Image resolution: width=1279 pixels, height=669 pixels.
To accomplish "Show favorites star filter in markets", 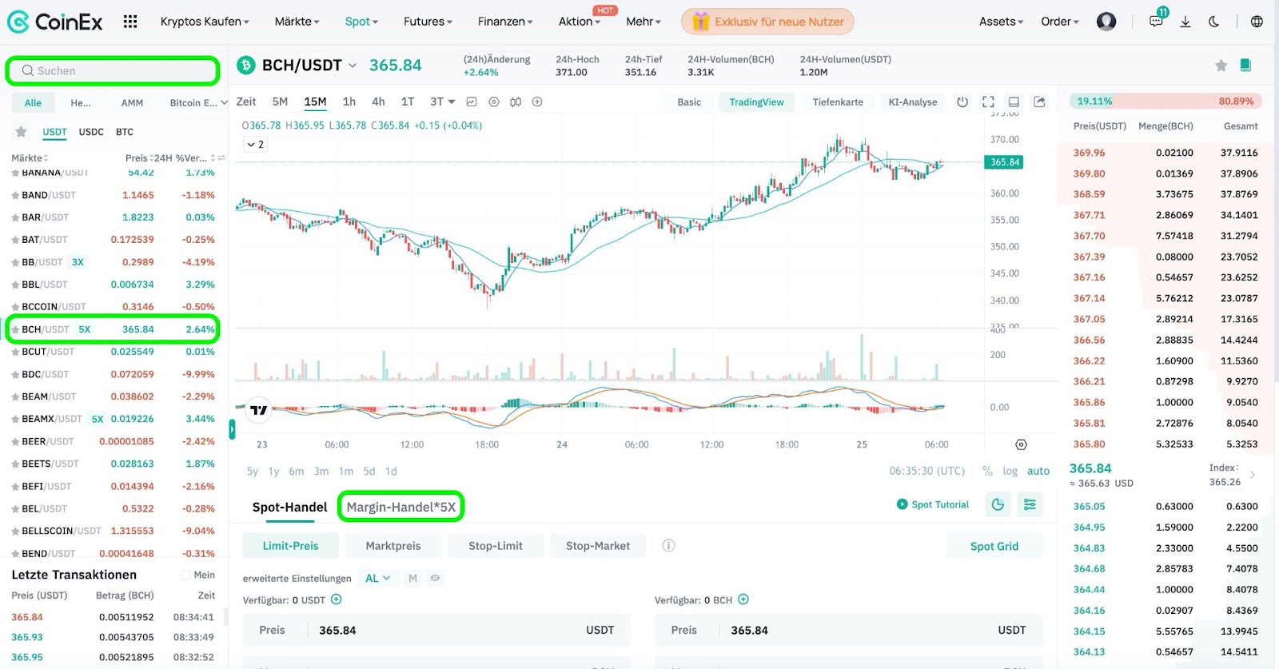I will point(21,132).
